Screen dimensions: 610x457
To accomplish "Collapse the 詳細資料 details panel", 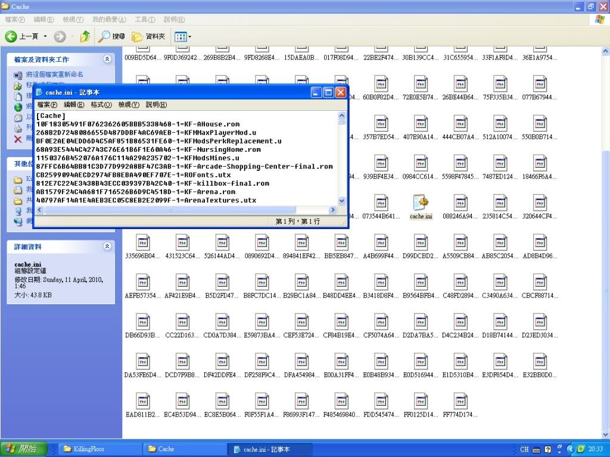I will (x=107, y=246).
